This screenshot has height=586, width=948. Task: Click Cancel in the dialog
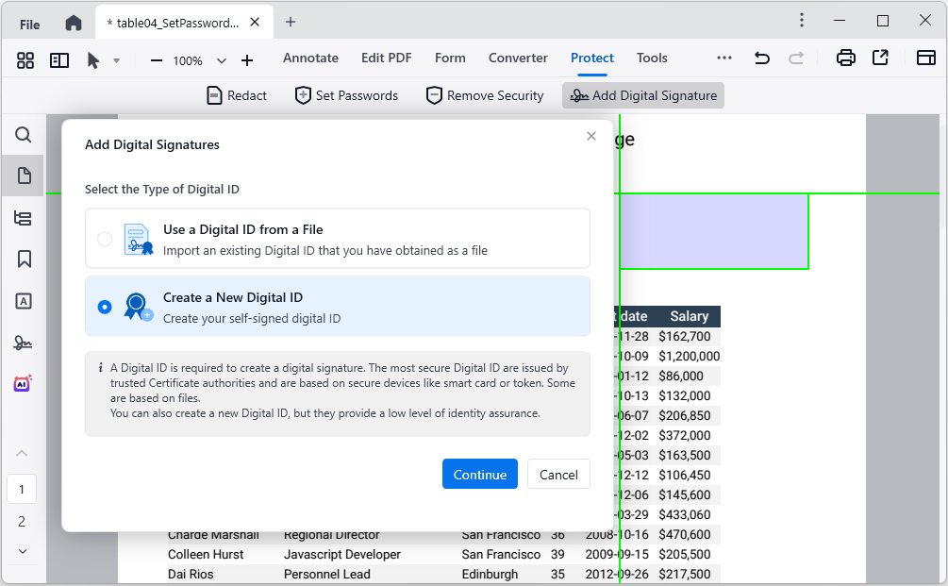click(558, 475)
